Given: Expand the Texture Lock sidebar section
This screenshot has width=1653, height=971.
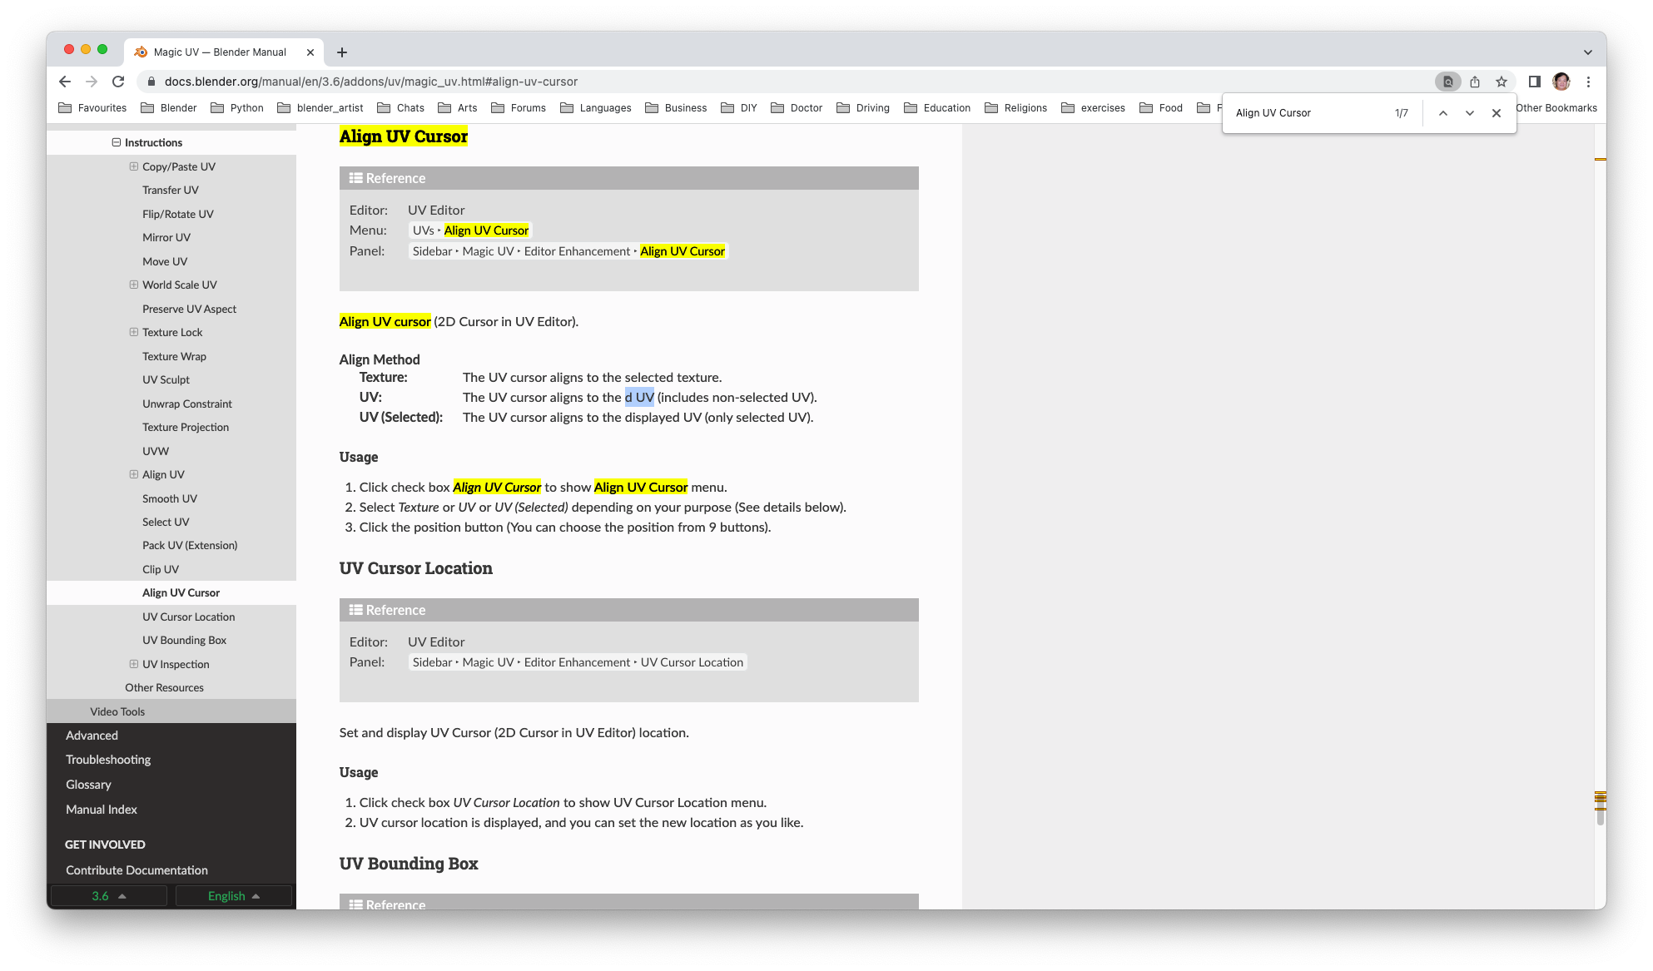Looking at the screenshot, I should point(133,332).
